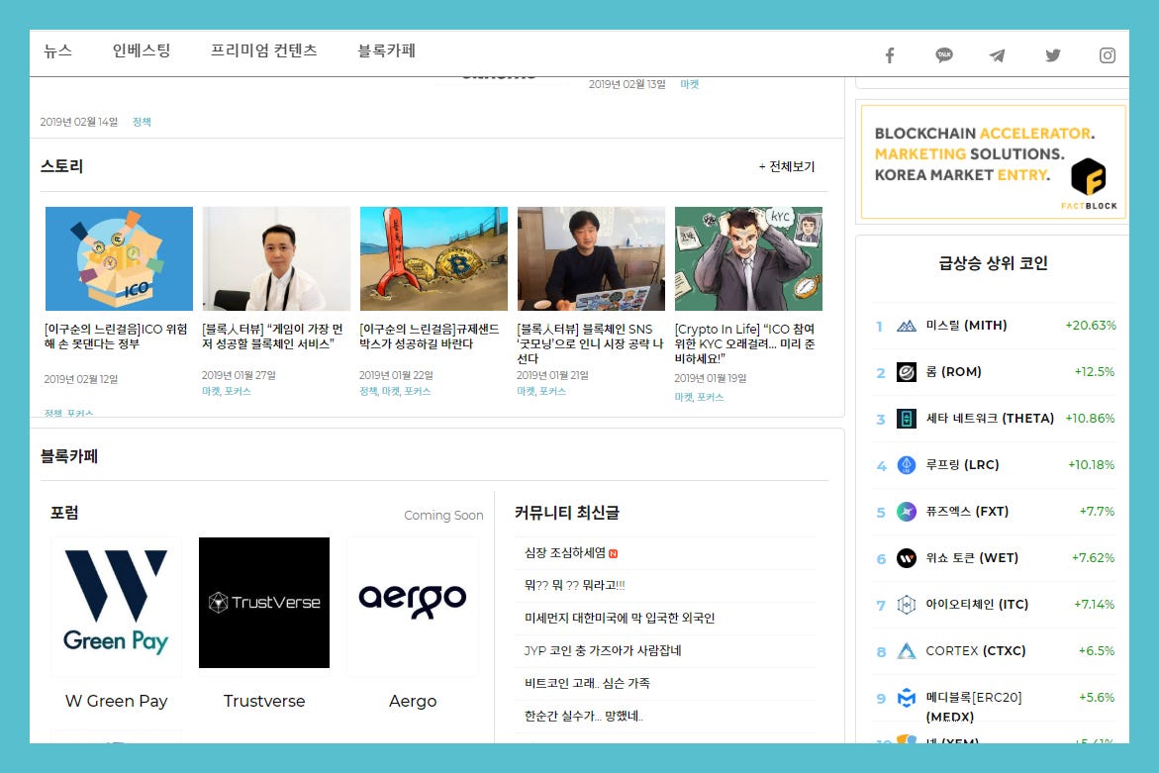Image resolution: width=1159 pixels, height=773 pixels.
Task: Open the 인베스팅 menu
Action: 142,50
